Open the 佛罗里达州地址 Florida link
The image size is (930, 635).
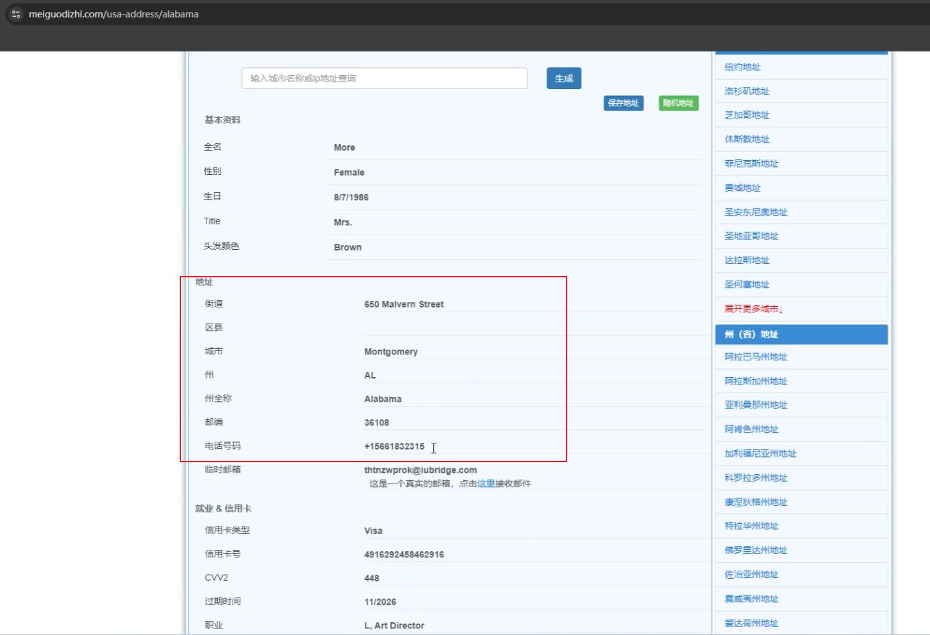click(x=756, y=550)
